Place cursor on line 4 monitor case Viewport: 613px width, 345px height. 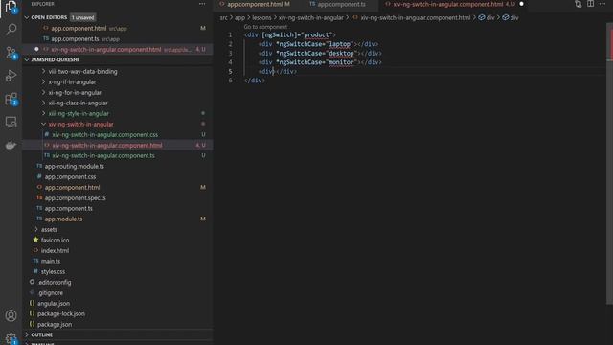click(x=319, y=62)
